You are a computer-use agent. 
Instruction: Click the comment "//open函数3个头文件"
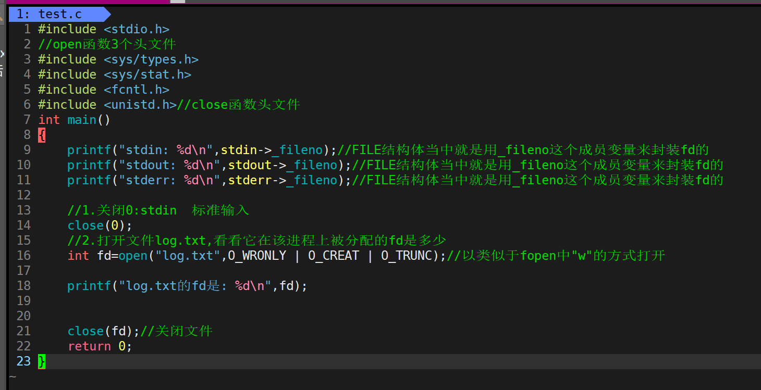[x=107, y=44]
